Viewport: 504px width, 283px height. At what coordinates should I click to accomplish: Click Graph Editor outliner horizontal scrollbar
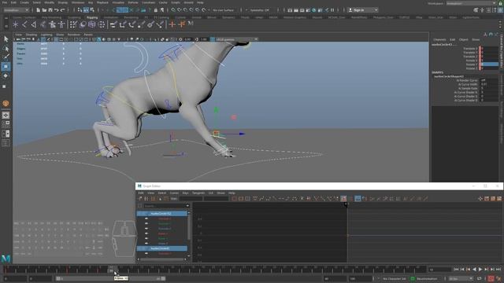click(x=162, y=259)
